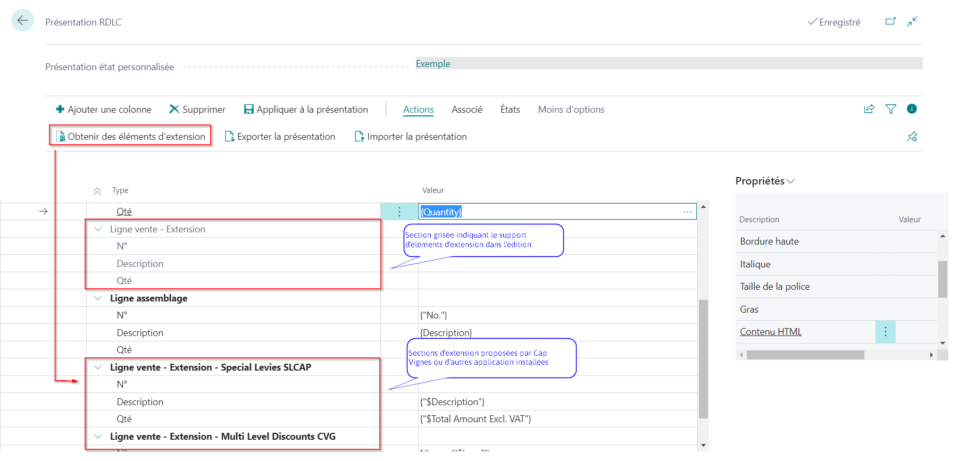Open row options menu for Qté row
Viewport: 967px width, 461px height.
pyautogui.click(x=399, y=212)
